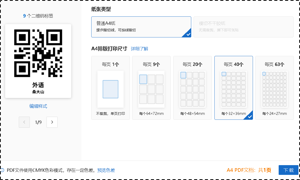Click the 48×54mm grid diagram
The height and width of the screenshot is (180, 300).
click(193, 89)
